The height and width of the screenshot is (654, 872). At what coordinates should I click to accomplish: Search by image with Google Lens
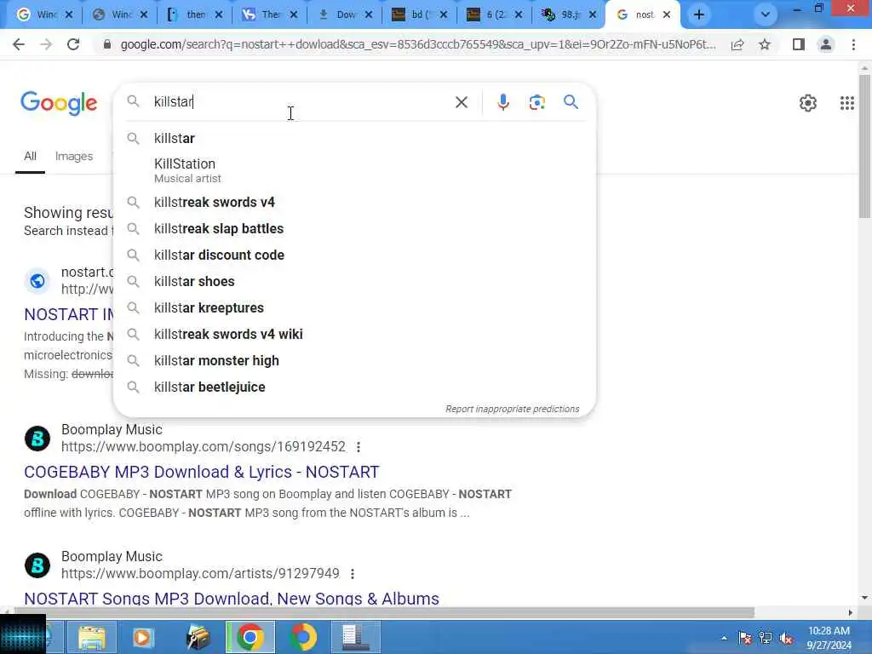click(x=536, y=102)
